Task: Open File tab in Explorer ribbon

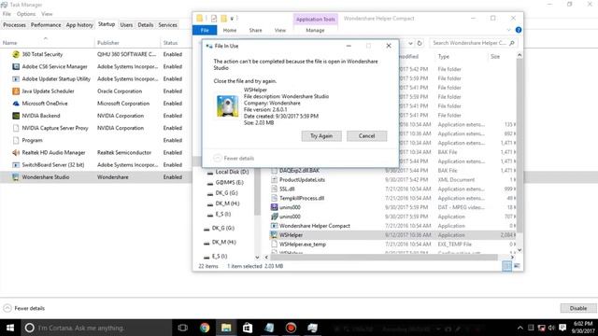Action: [x=205, y=30]
